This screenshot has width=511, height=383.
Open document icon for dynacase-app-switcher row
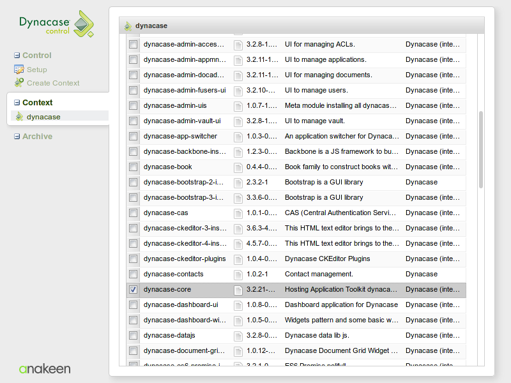[x=238, y=137]
